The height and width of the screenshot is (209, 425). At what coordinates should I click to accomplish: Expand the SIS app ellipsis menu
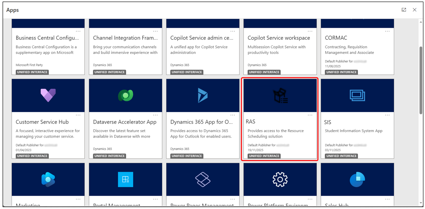pyautogui.click(x=387, y=115)
